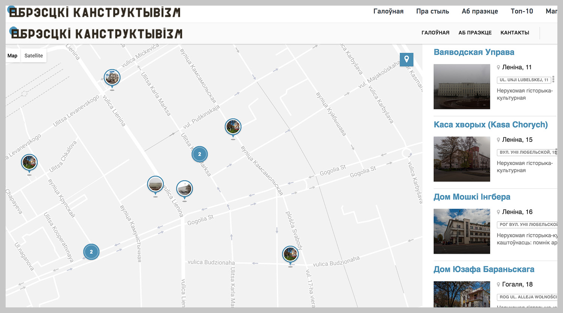
Task: Click the top БРЭСЦКІ КАНСТРУКТЫВІЗМ logo
Action: tap(95, 12)
